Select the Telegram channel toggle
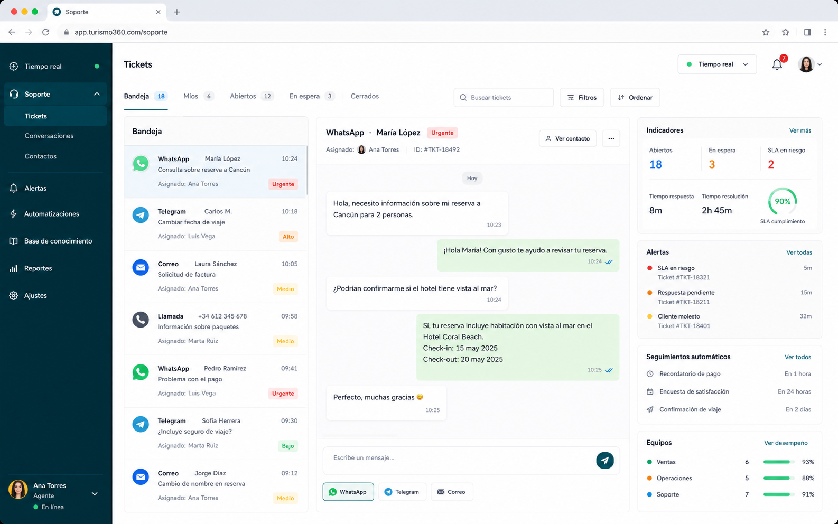Image resolution: width=838 pixels, height=524 pixels. 402,492
